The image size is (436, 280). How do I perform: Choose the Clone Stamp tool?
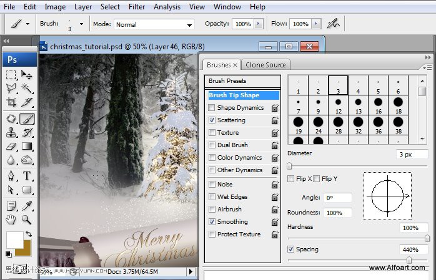pyautogui.click(x=11, y=132)
